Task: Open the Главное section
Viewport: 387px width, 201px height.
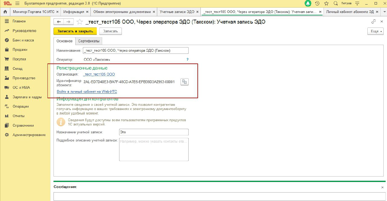Action: click(x=19, y=21)
